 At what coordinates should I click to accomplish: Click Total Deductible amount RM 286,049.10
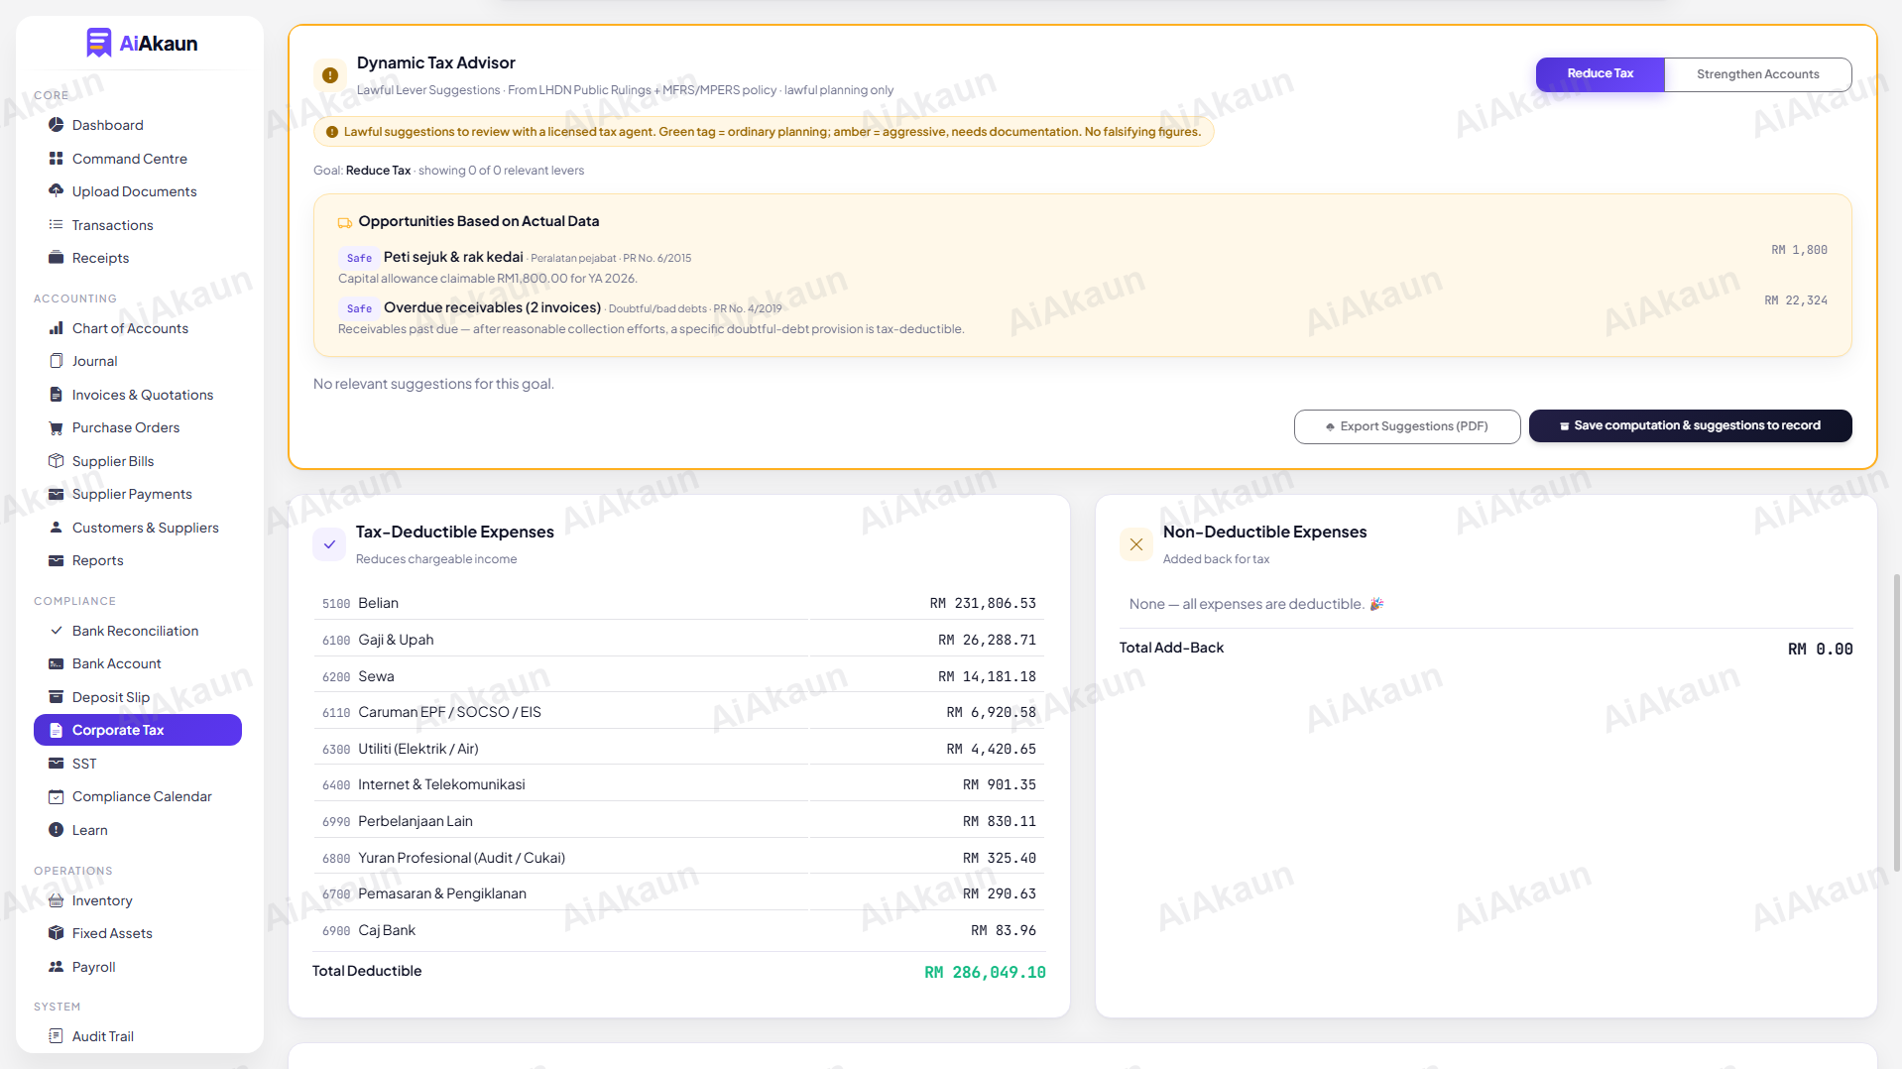[x=985, y=972]
